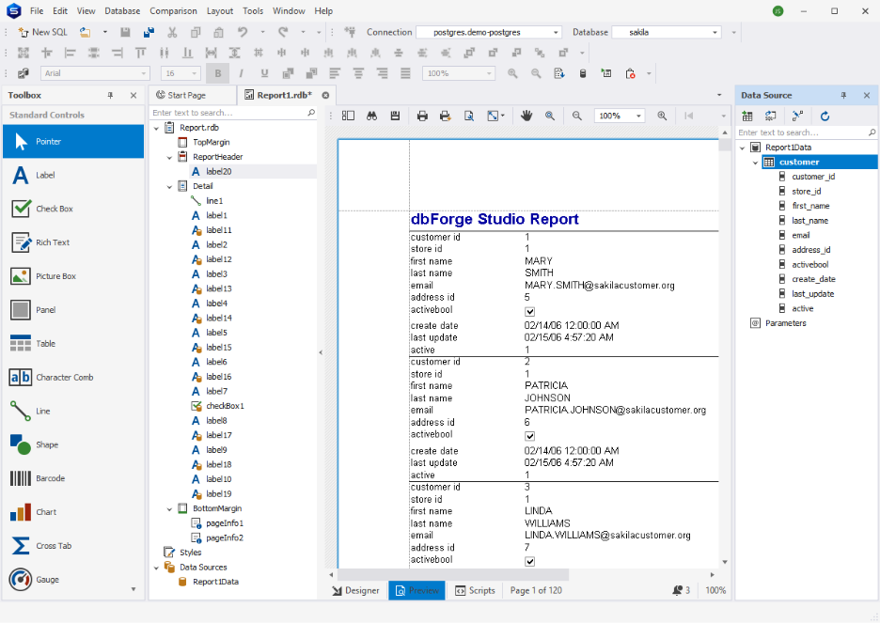880x623 pixels.
Task: Switch to the Designer view
Action: 355,590
